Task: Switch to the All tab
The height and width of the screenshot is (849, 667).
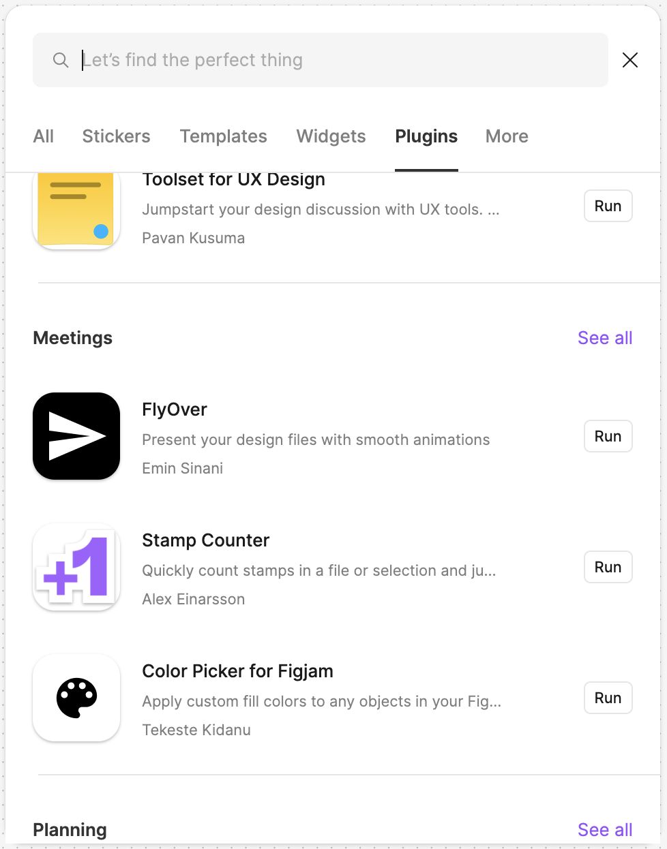Action: click(x=44, y=136)
